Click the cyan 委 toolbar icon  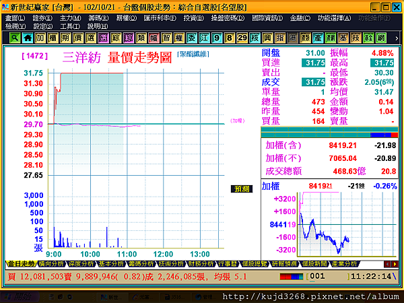(191, 38)
